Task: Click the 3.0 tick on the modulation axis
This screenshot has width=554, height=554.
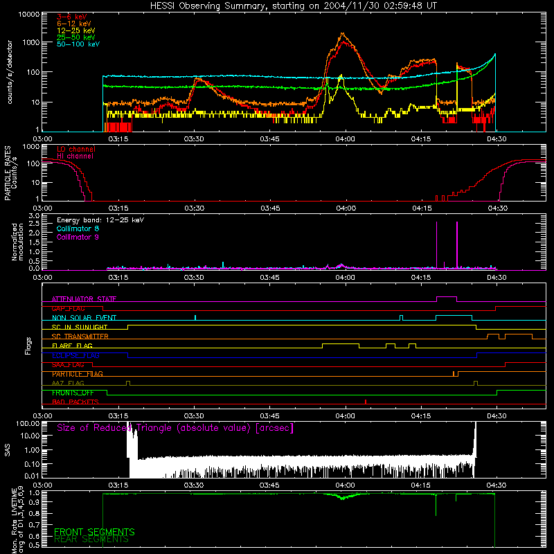Action: coord(34,216)
